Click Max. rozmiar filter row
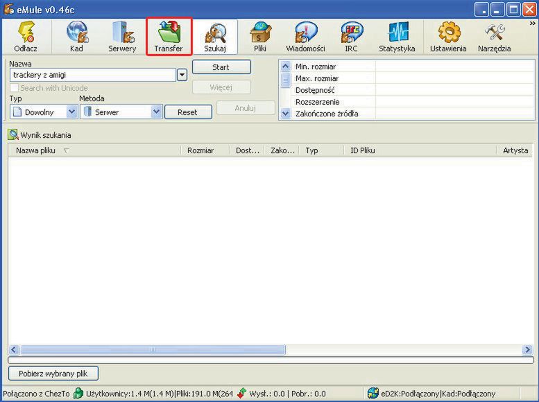This screenshot has height=402, width=539. (413, 78)
